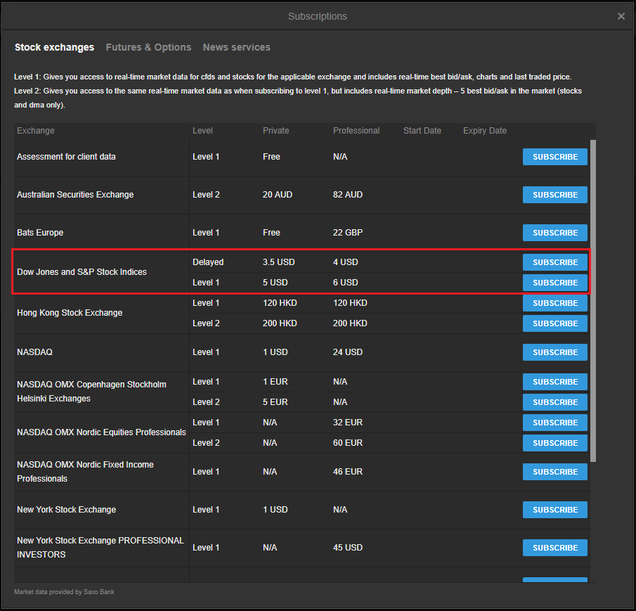Click the 82 AUD professional price
Image resolution: width=636 pixels, height=611 pixels.
click(x=348, y=195)
